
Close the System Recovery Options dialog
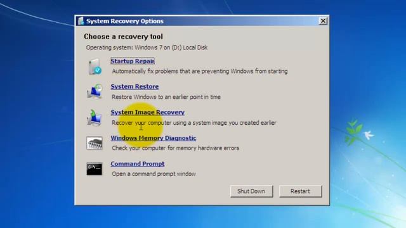click(x=323, y=21)
